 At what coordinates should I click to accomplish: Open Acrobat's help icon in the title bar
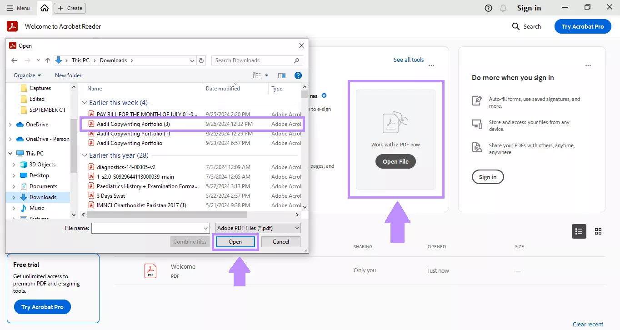point(488,8)
